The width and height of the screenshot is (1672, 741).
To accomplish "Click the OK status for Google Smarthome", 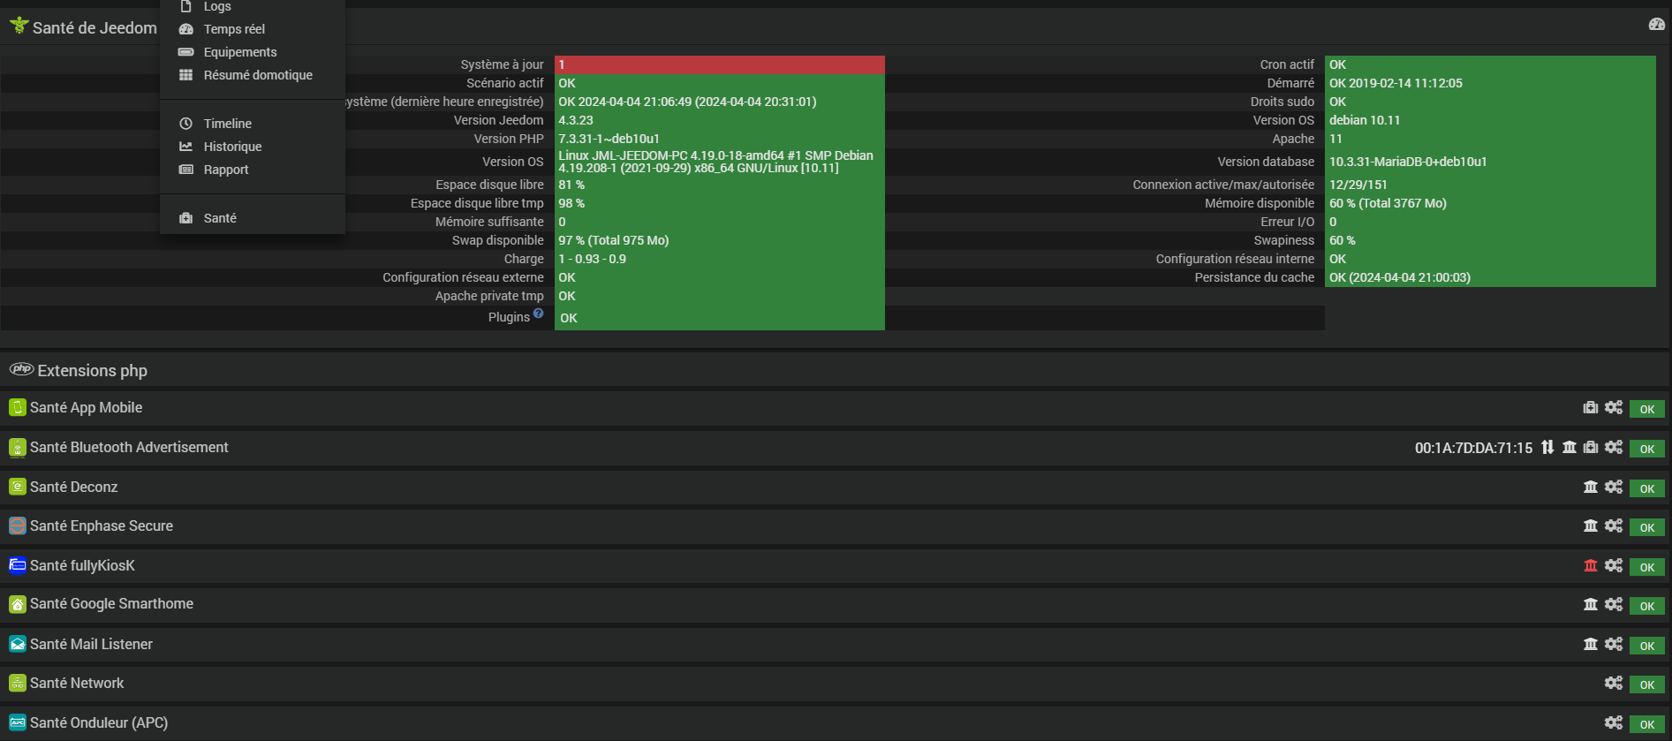I will (1647, 606).
